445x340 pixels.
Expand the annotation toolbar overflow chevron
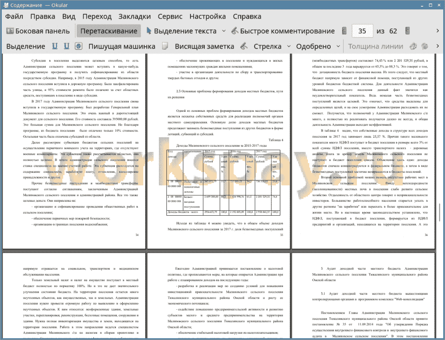437,46
